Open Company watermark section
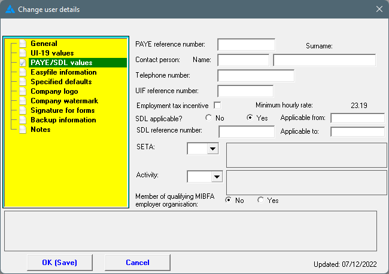The width and height of the screenshot is (389, 274). click(64, 101)
